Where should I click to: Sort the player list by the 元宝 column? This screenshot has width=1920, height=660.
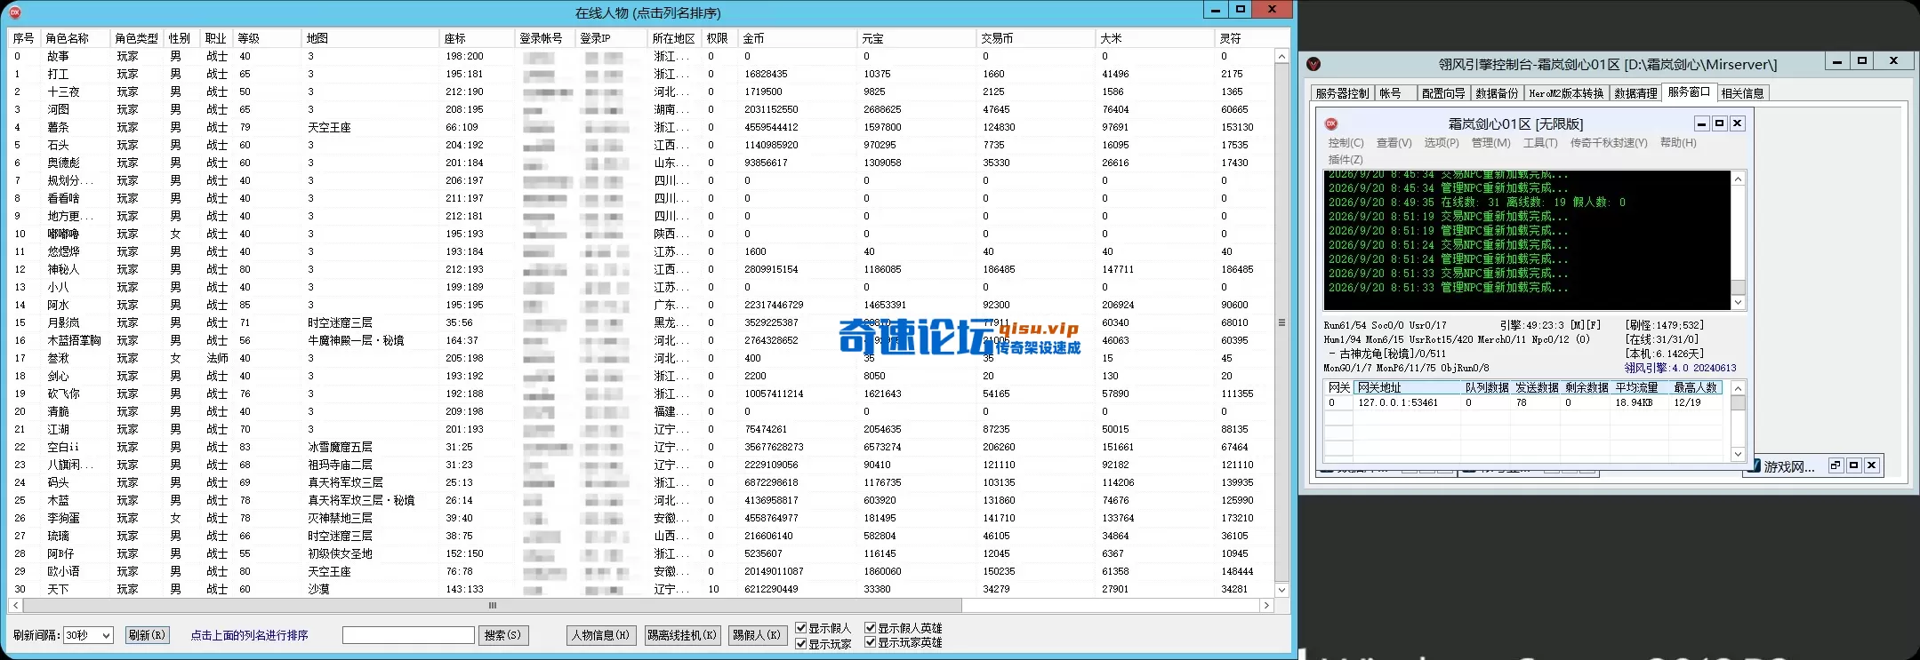(917, 38)
